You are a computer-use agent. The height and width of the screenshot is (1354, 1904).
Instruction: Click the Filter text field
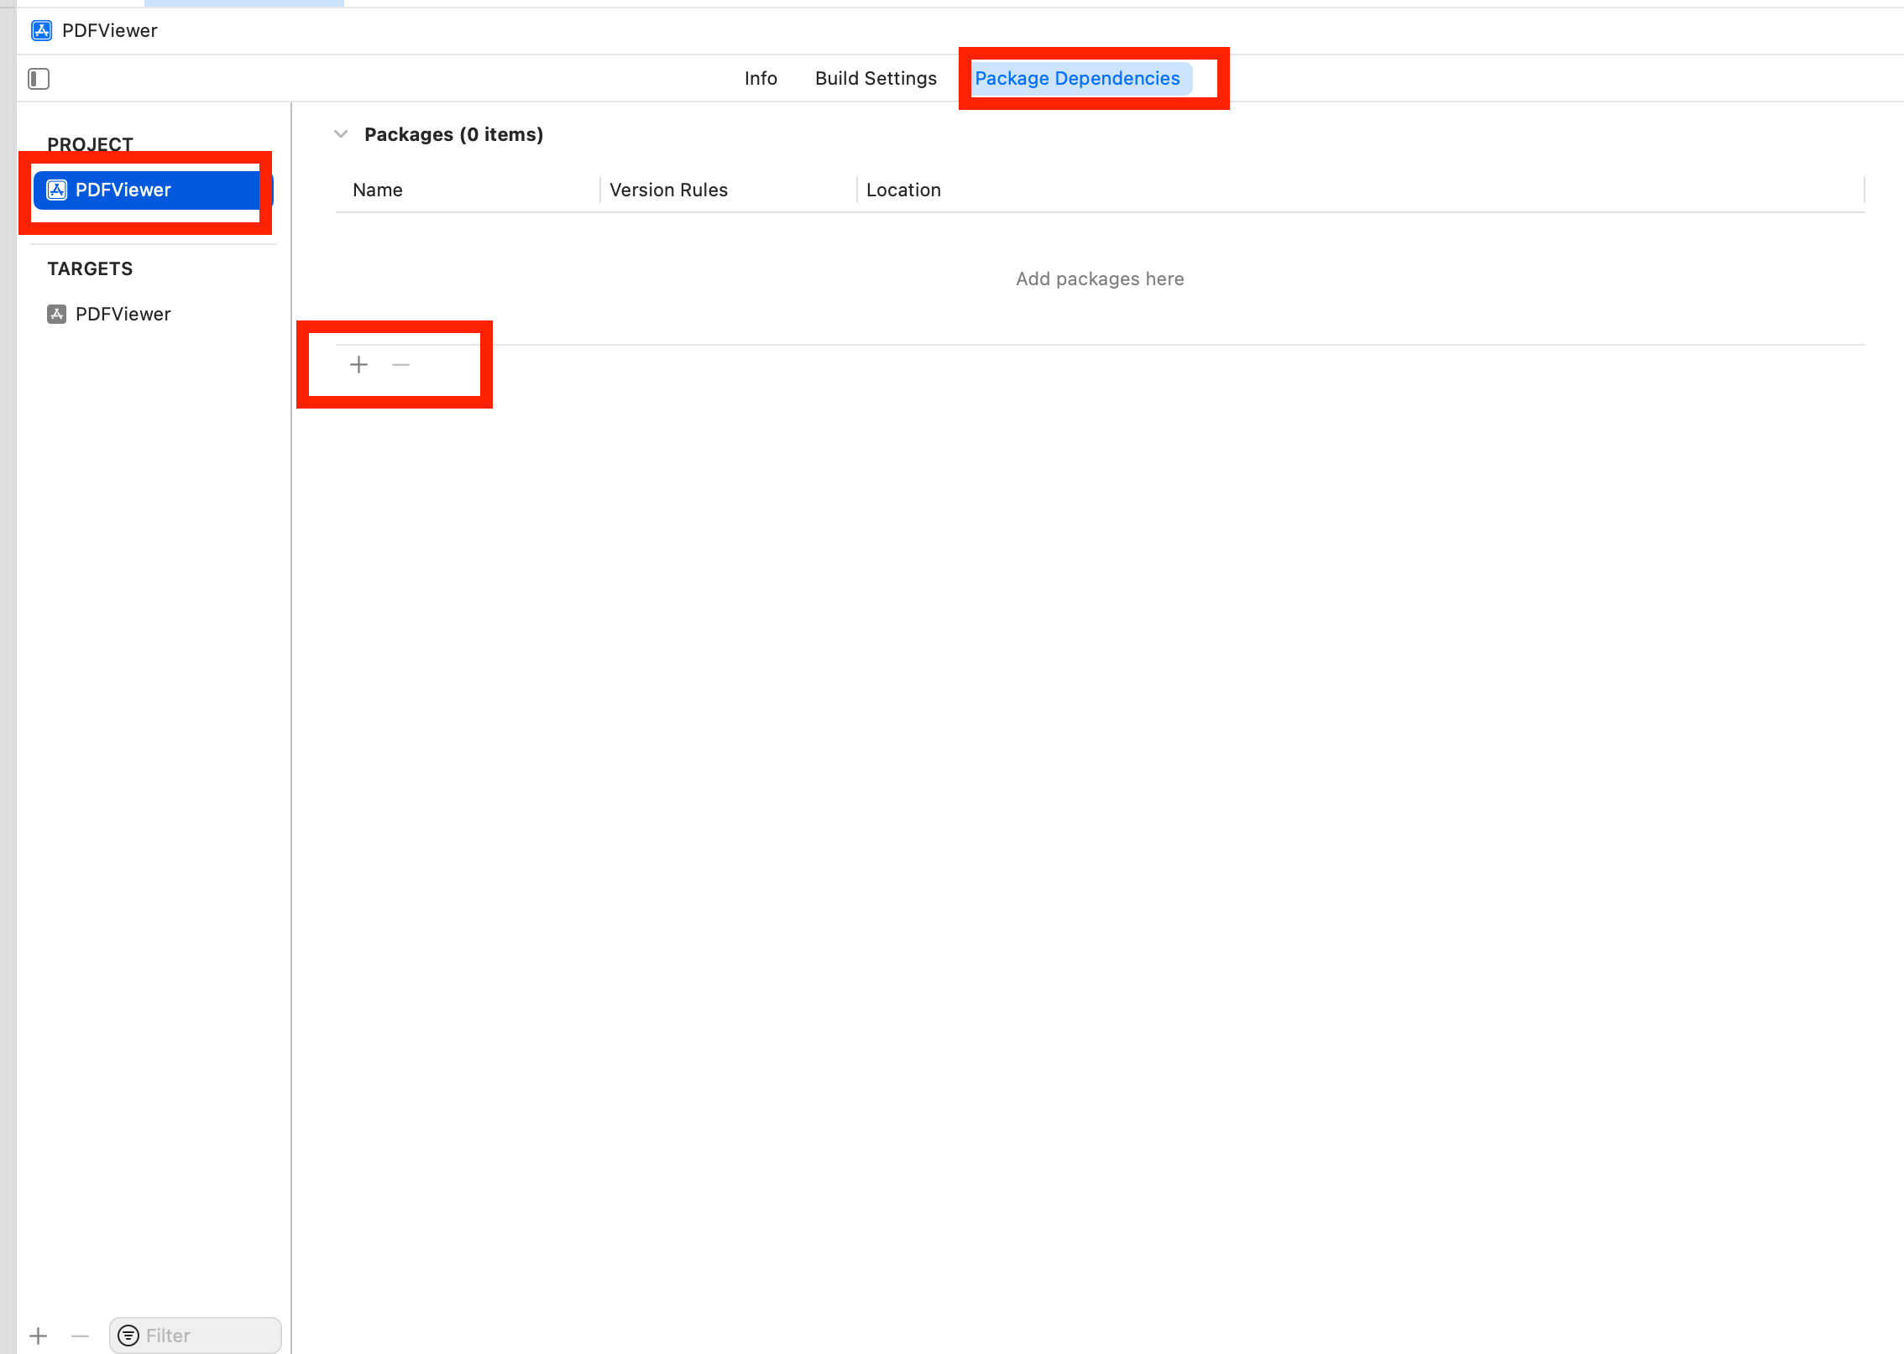click(210, 1336)
